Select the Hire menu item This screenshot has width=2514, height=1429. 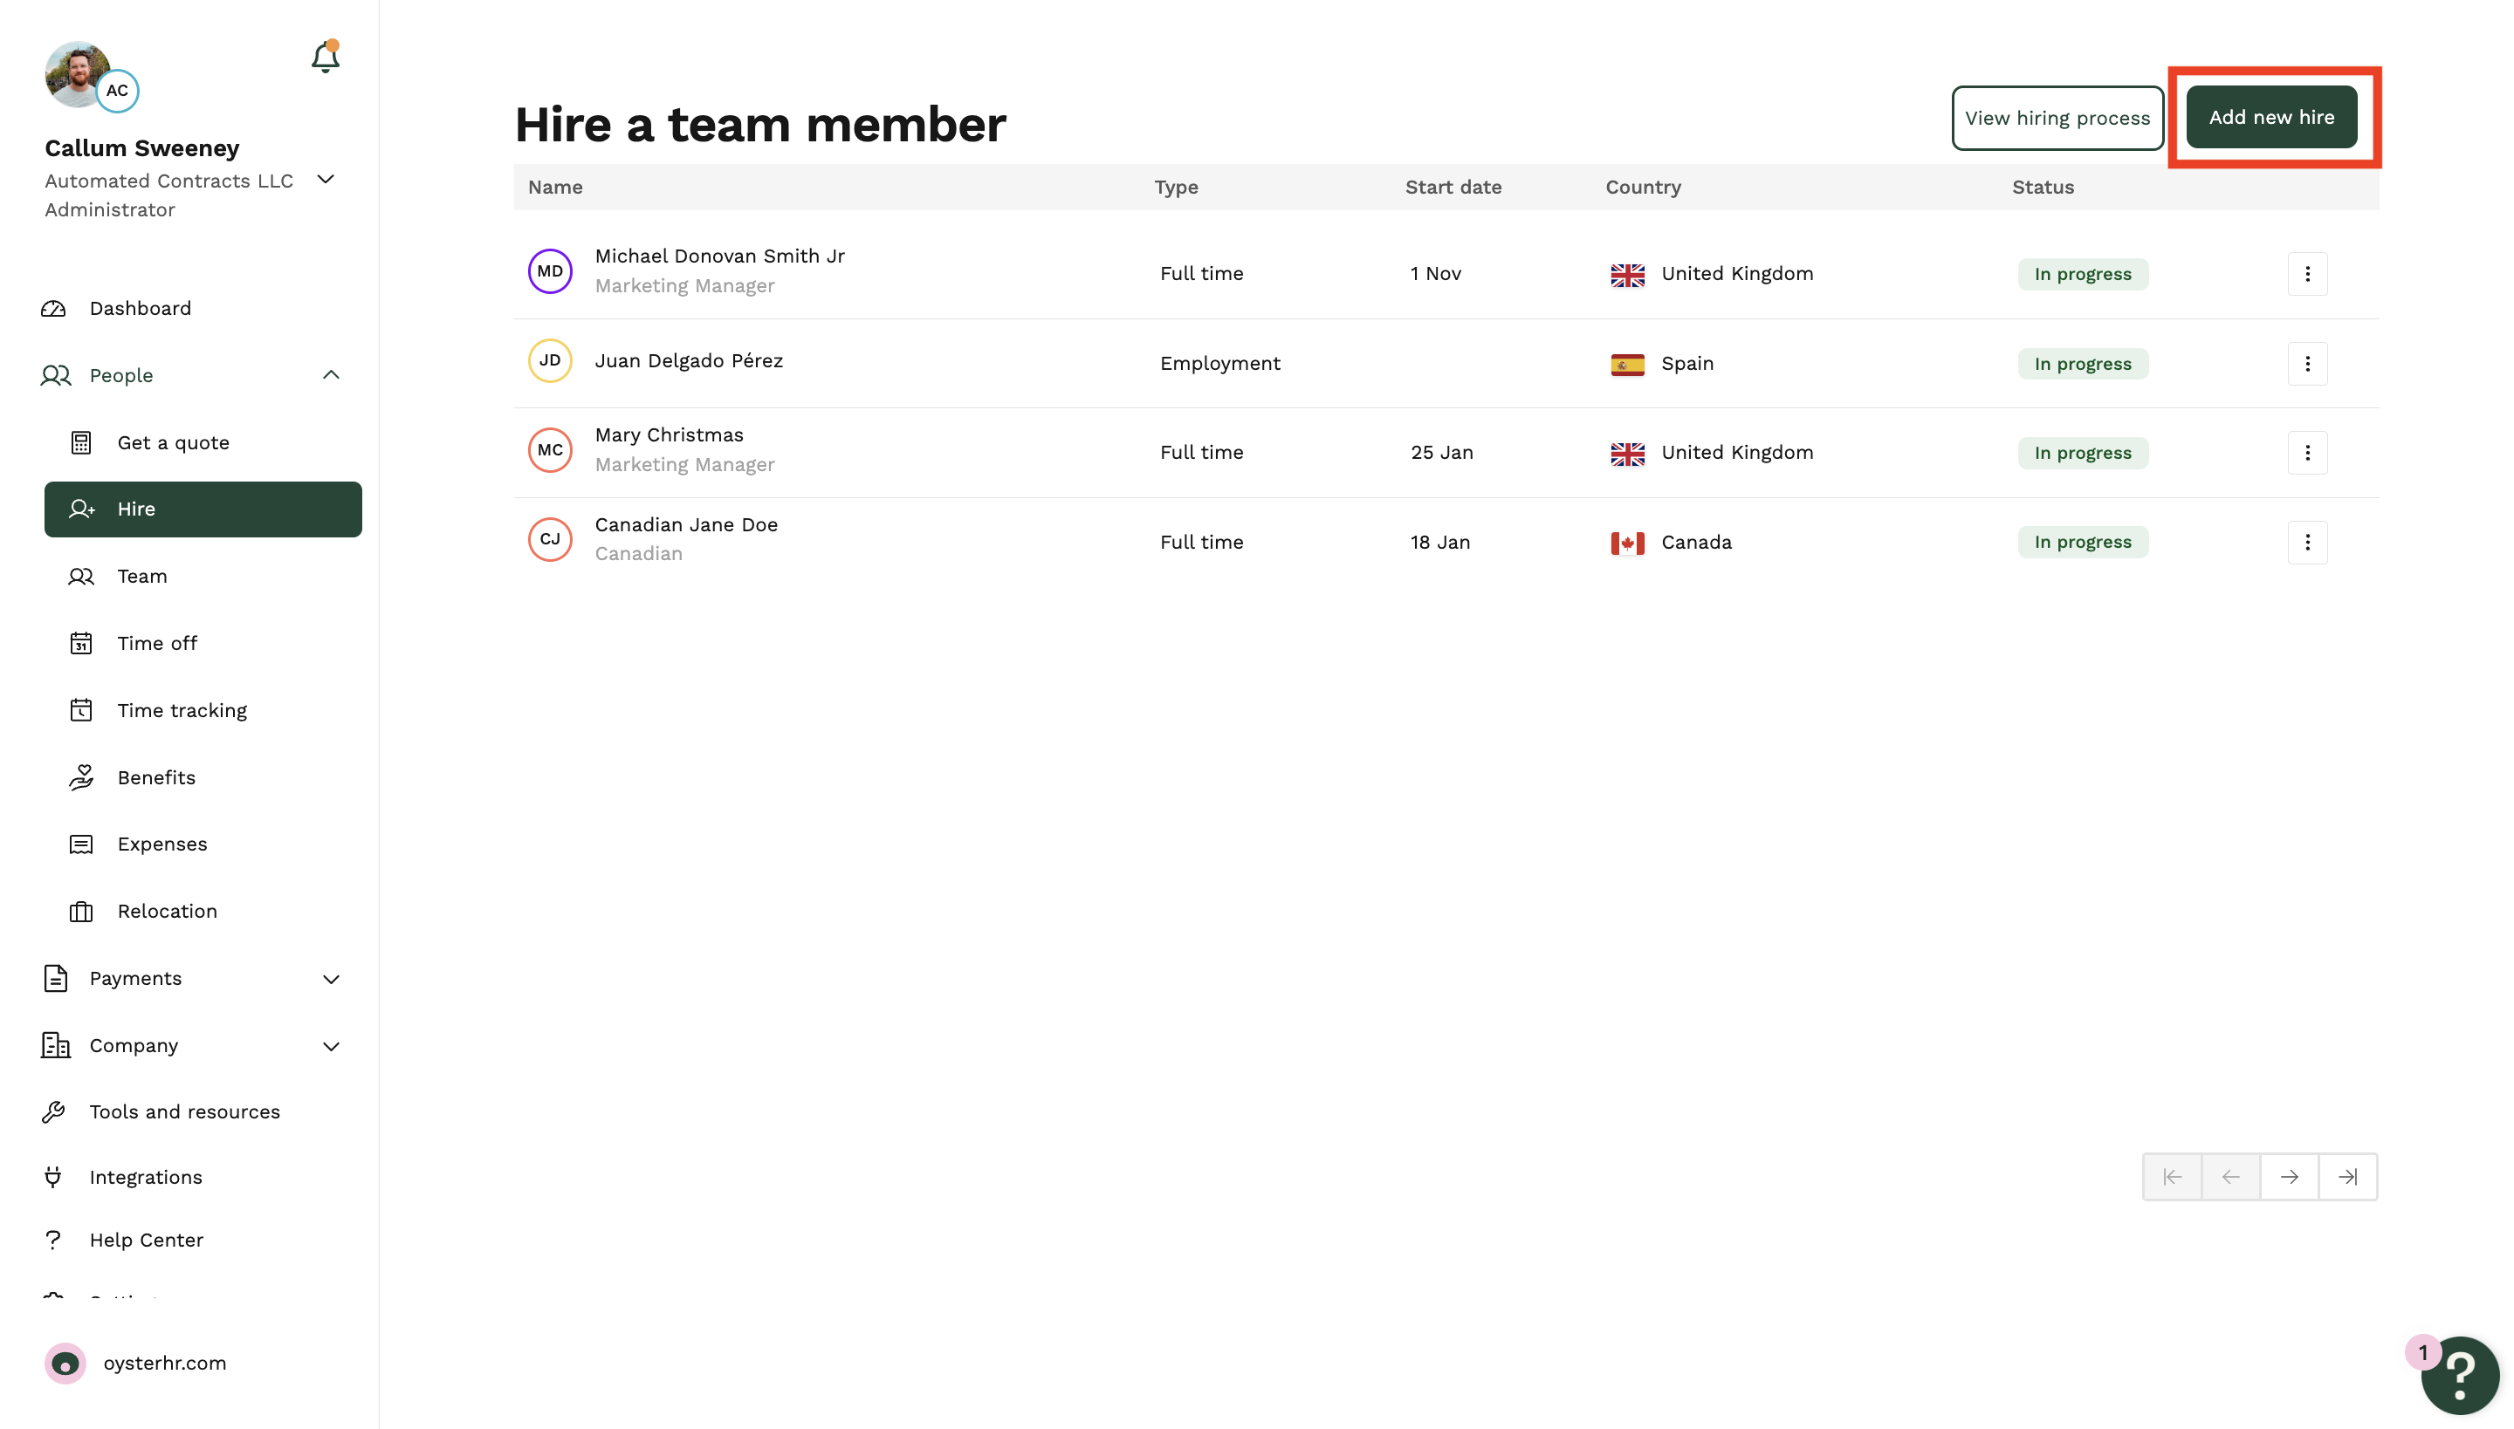203,509
